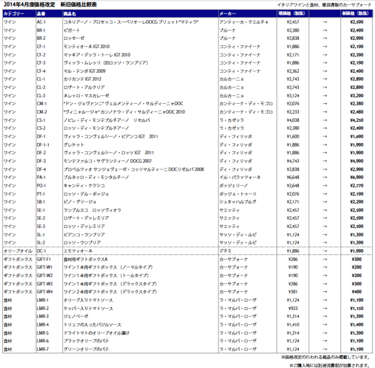Click the product name 'ピガート'
Screen dimensions: 375x368
71,30
